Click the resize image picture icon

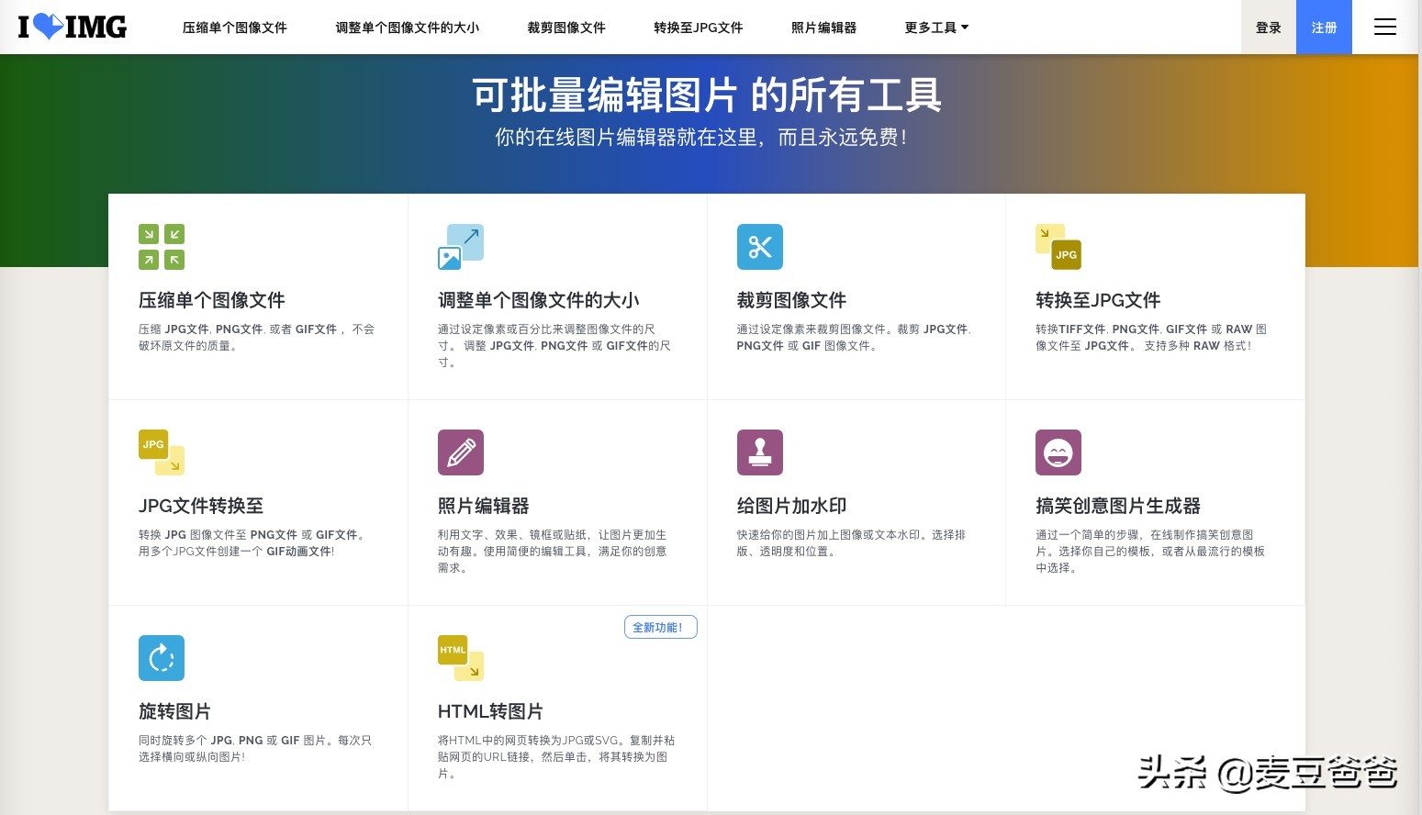tap(461, 245)
